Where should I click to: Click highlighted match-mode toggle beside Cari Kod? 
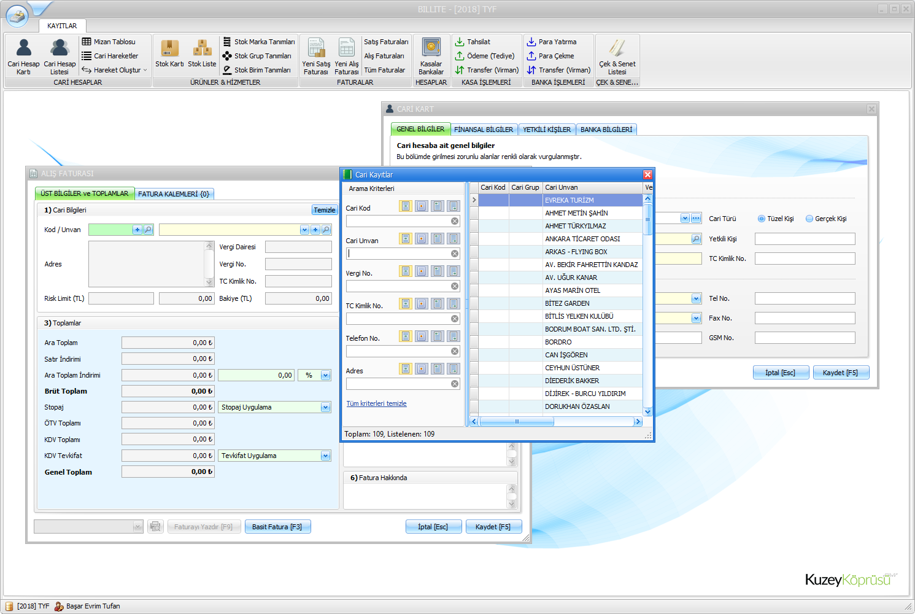tap(406, 206)
